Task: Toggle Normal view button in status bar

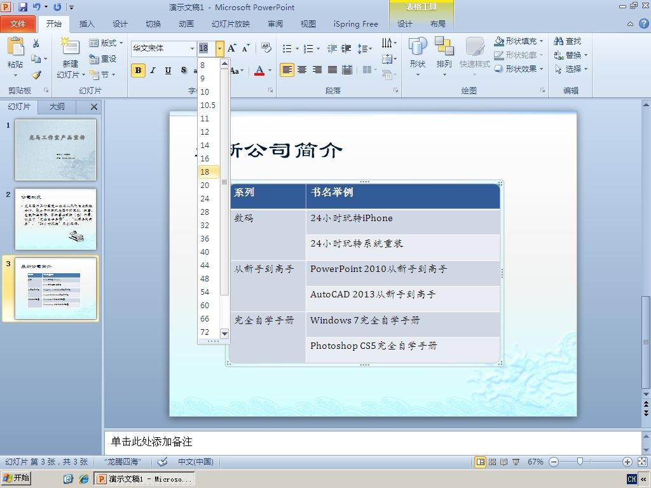Action: tap(481, 462)
